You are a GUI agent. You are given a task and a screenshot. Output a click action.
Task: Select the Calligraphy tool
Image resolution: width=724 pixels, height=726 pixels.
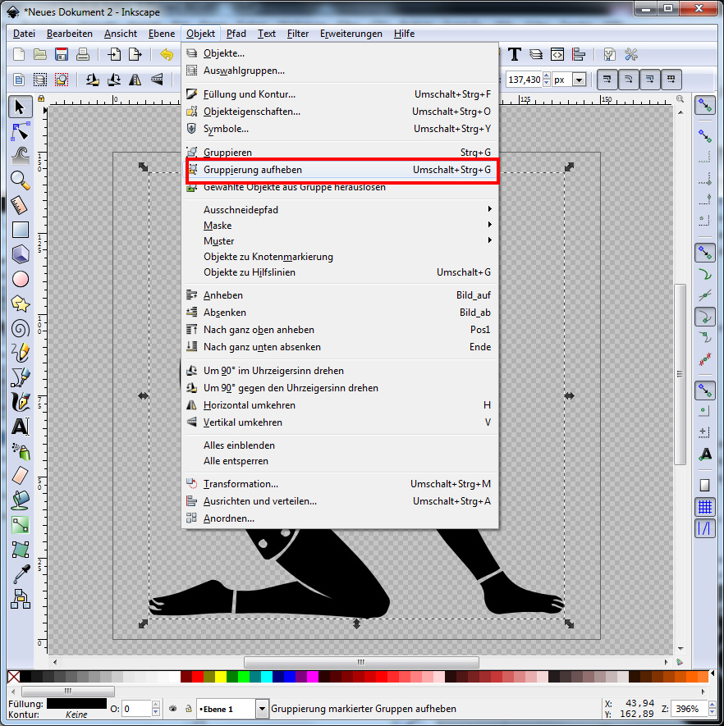pos(20,402)
